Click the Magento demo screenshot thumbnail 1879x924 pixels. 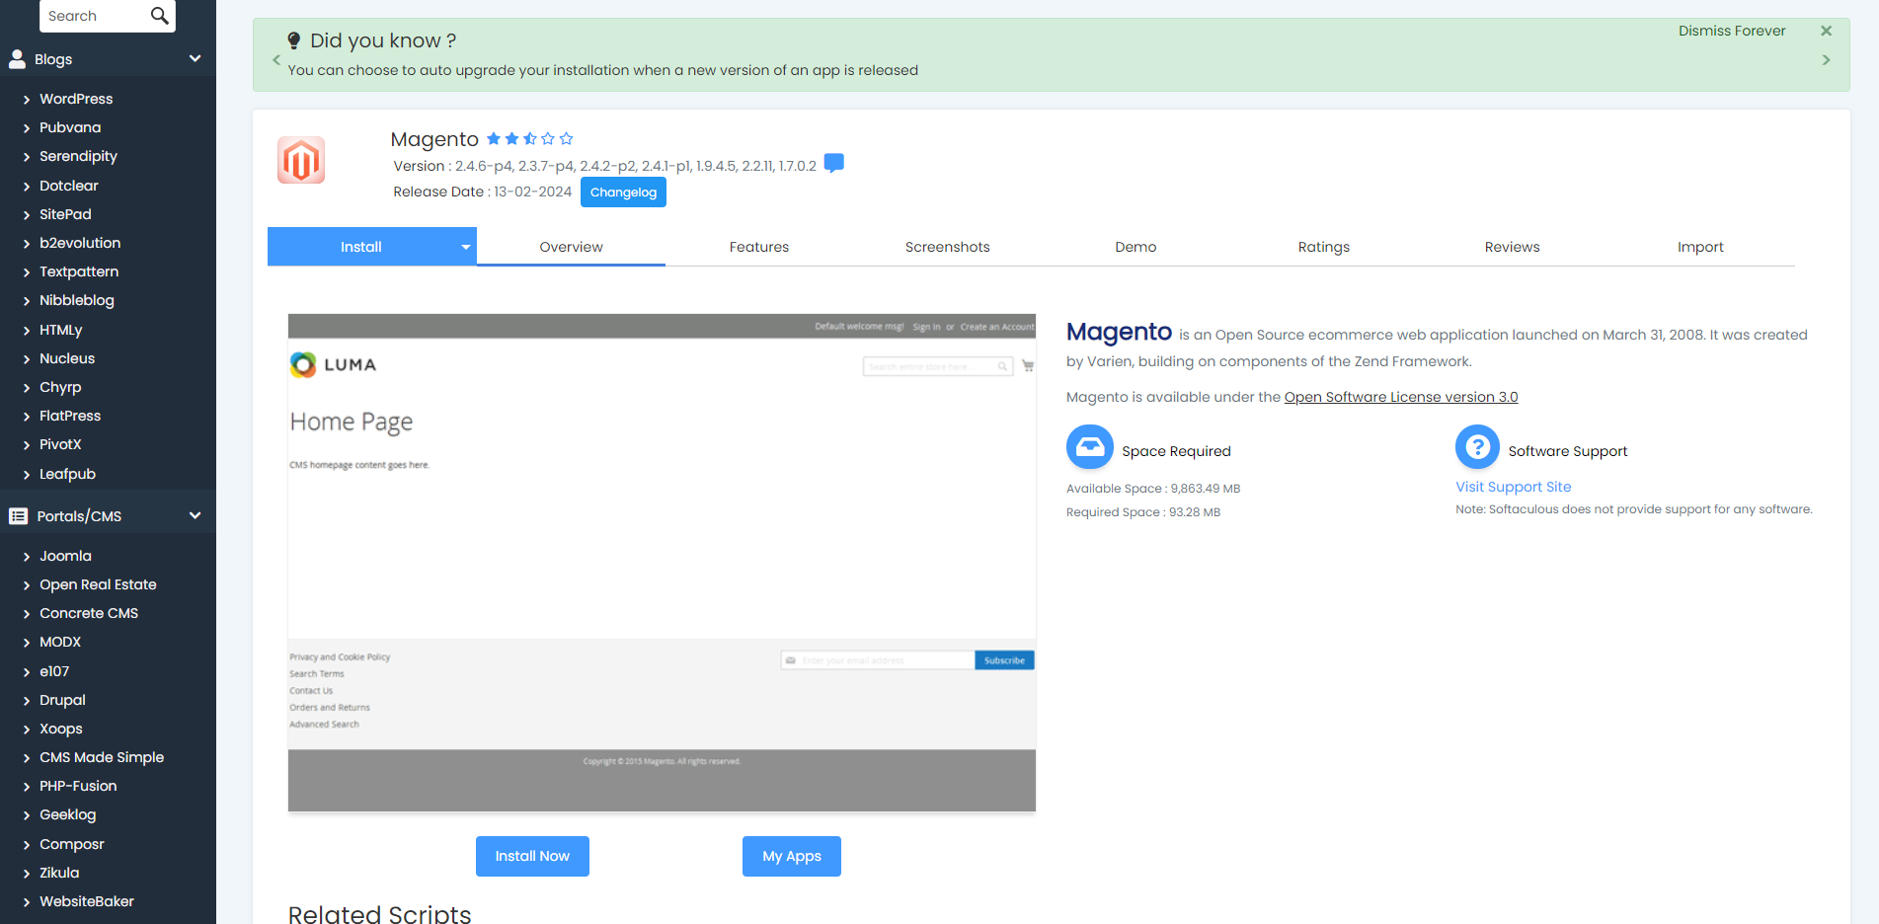tap(662, 563)
